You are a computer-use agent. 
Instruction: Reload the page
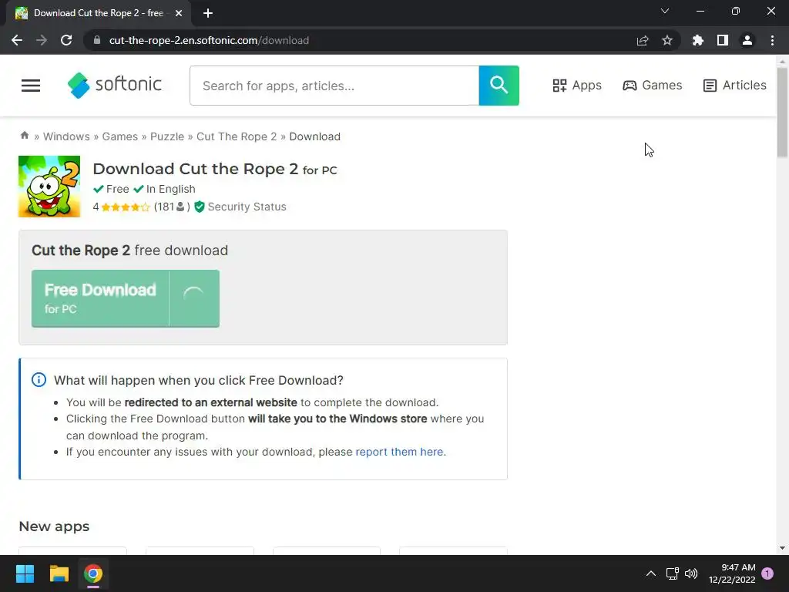66,40
